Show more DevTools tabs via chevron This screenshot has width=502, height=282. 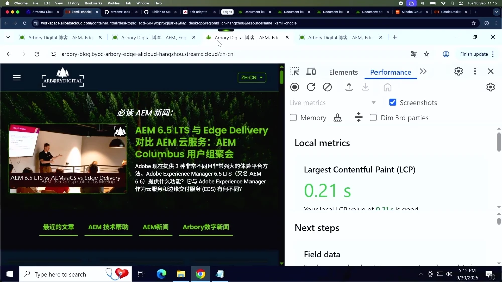(x=423, y=72)
